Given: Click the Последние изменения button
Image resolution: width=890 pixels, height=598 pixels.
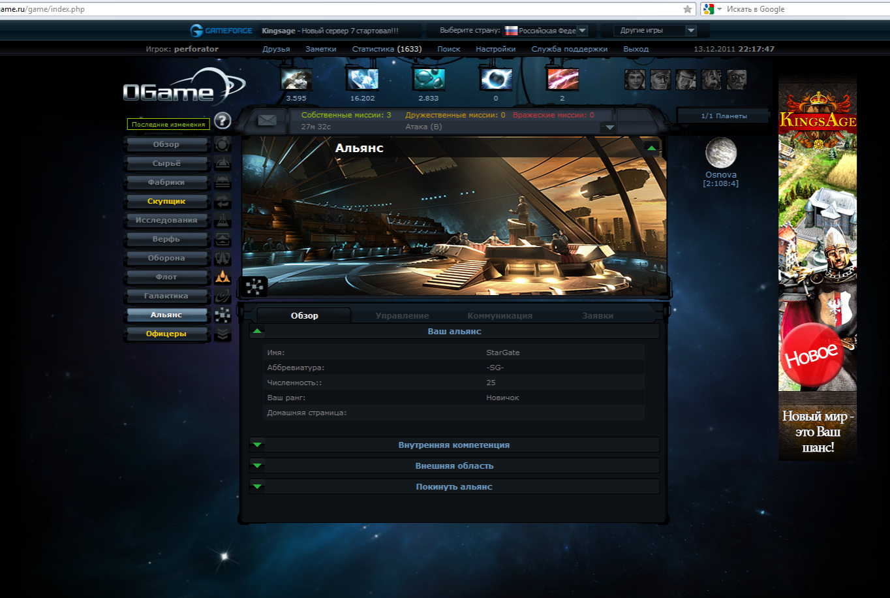Looking at the screenshot, I should 168,125.
